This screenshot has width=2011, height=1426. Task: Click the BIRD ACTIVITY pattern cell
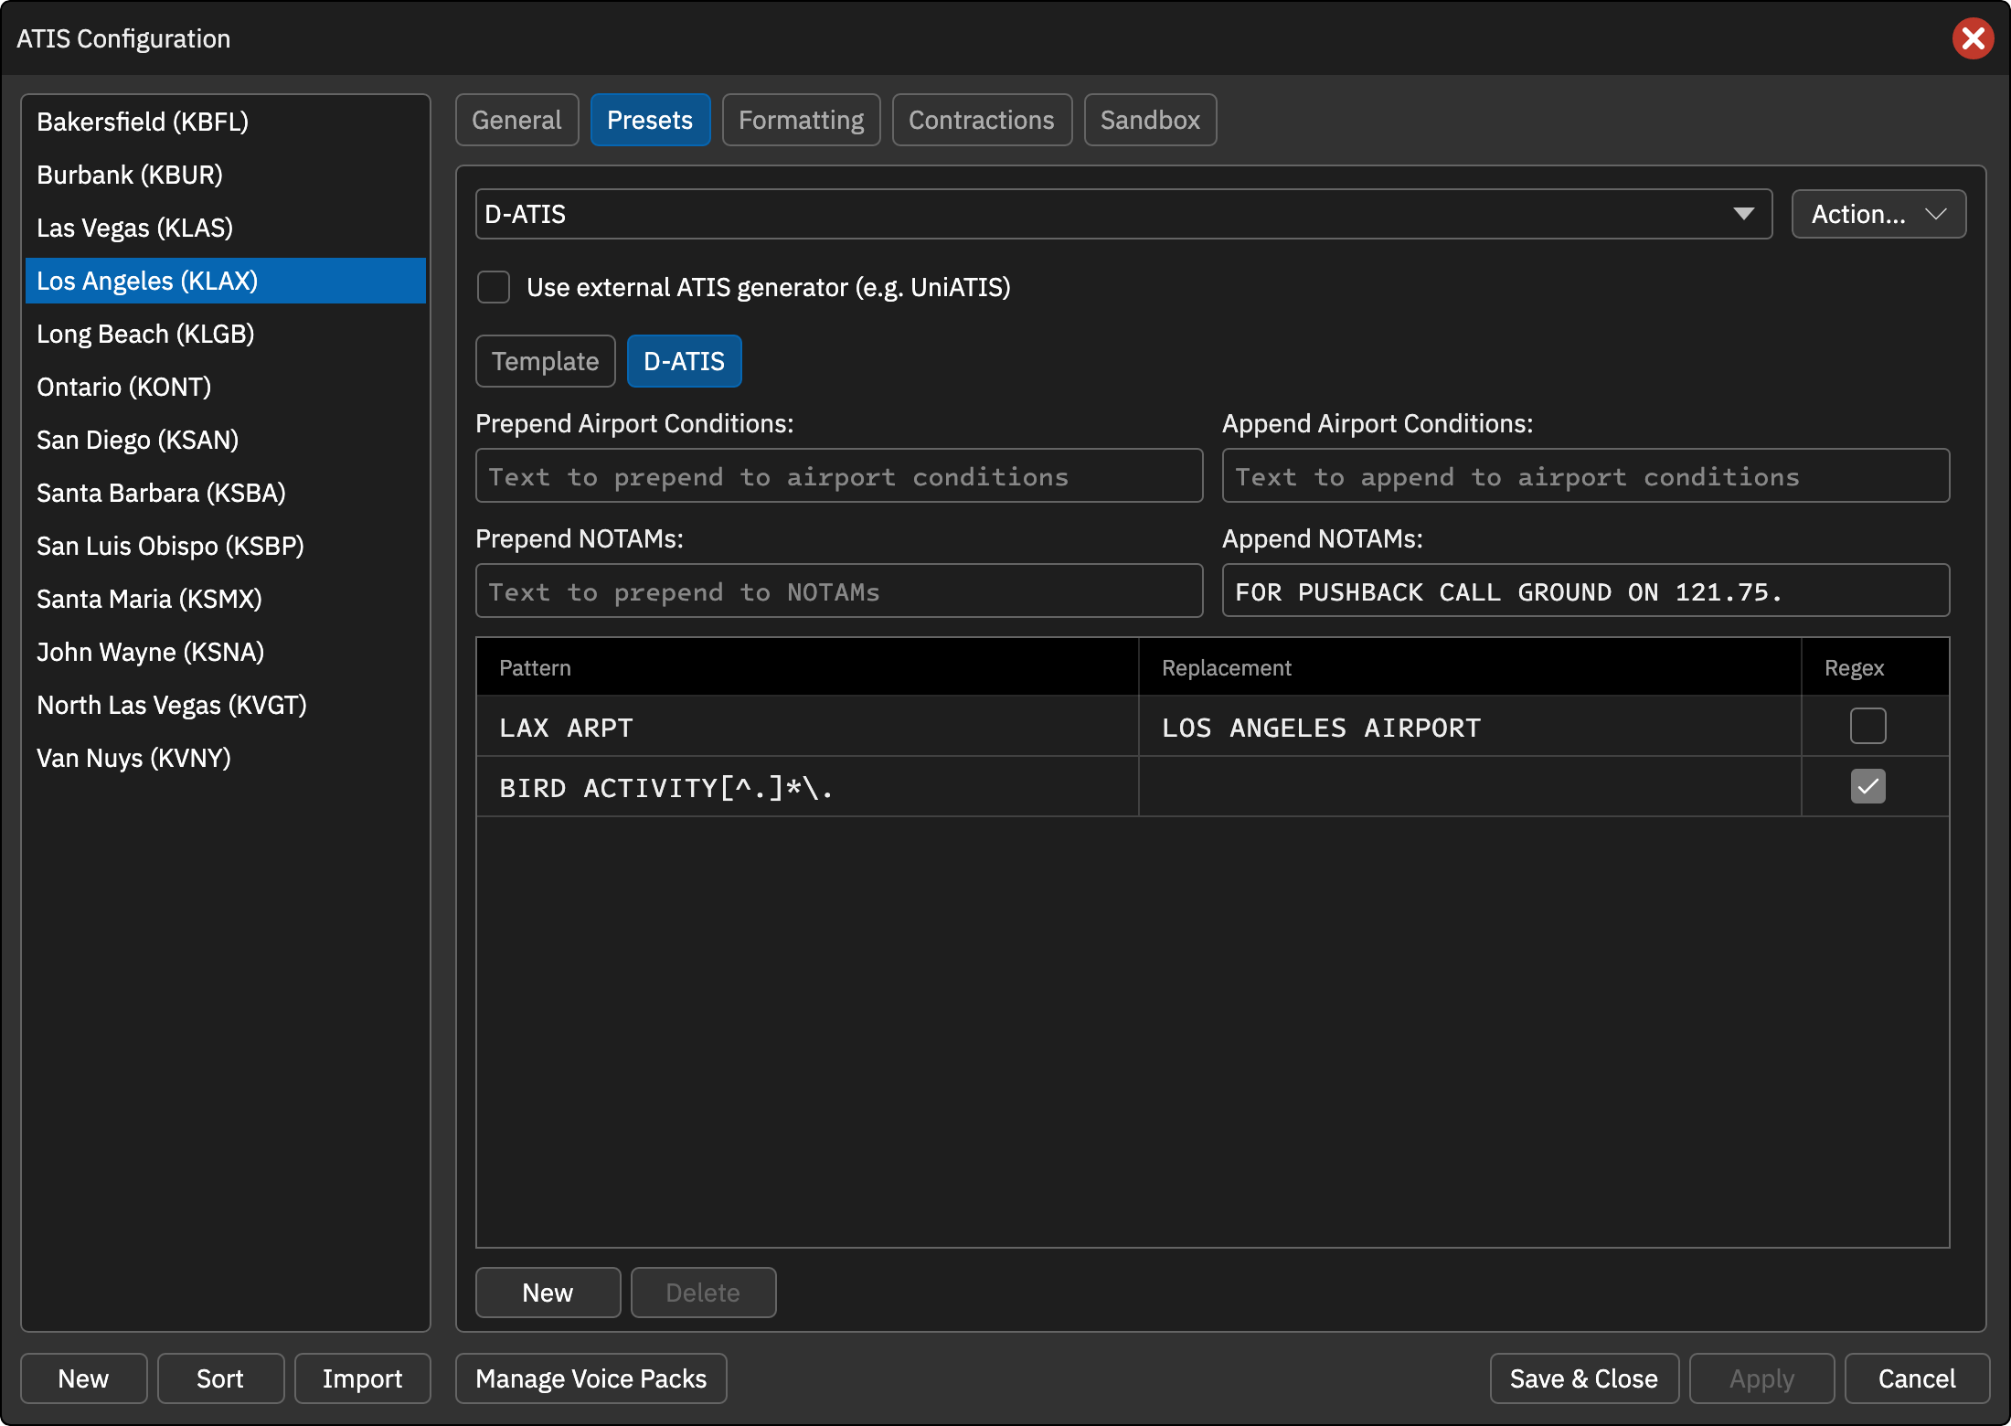point(807,787)
